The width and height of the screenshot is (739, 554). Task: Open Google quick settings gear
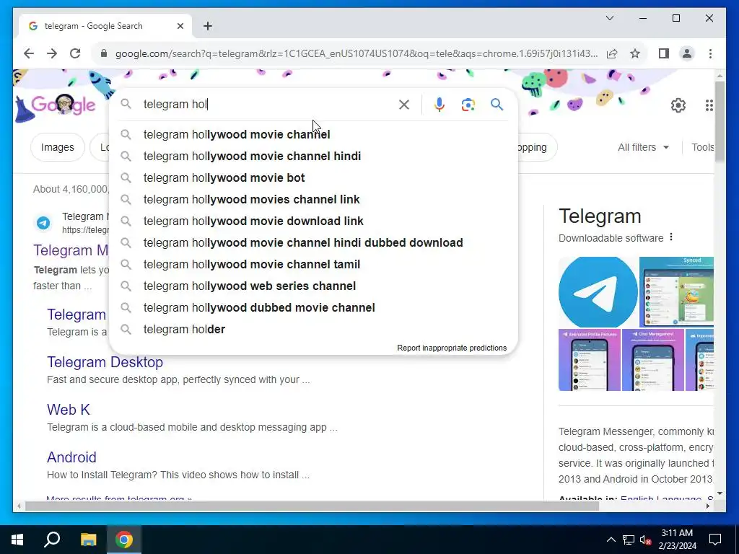click(678, 105)
